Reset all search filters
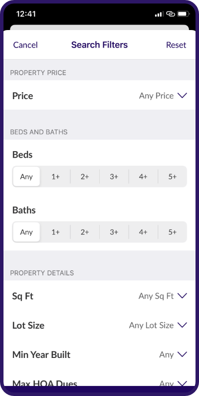 tap(176, 45)
